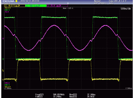Click the magenta CH3 ground level marker
The width and height of the screenshot is (133, 98).
(3, 39)
